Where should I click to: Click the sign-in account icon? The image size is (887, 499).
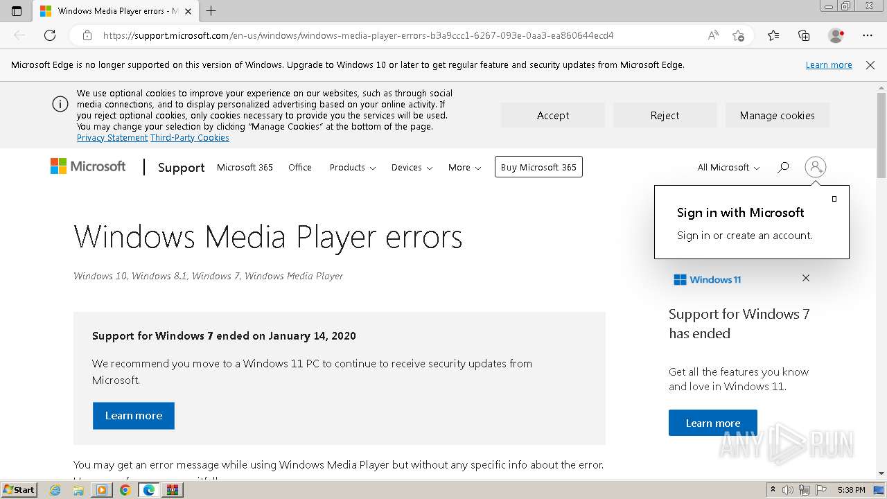(x=816, y=167)
